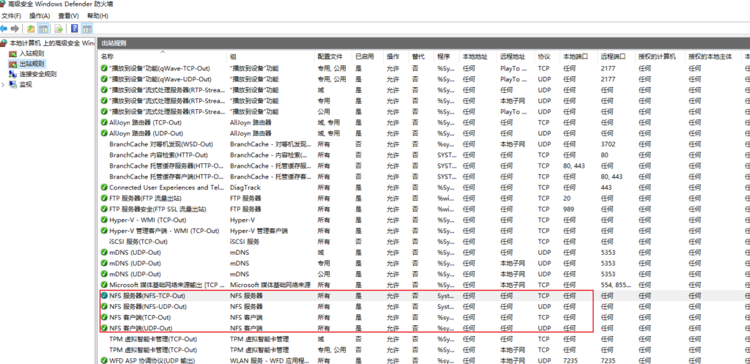The image size is (750, 364).
Task: Click the Forward arrow toolbar icon
Action: (x=15, y=29)
